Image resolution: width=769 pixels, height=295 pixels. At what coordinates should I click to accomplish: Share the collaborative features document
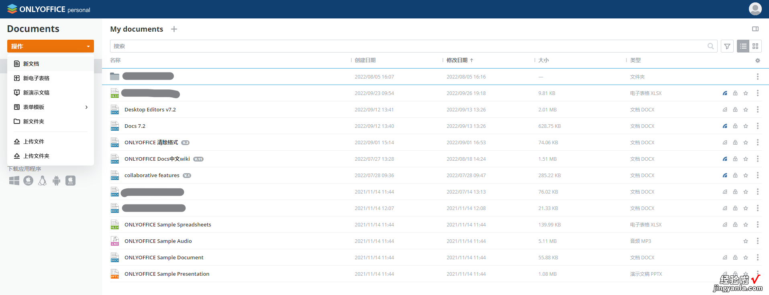(725, 175)
